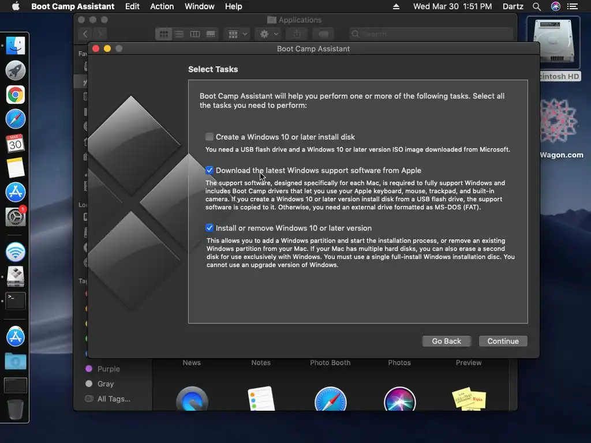Viewport: 591px width, 443px height.
Task: Open Finder group-by arrangement dropdown
Action: click(237, 34)
